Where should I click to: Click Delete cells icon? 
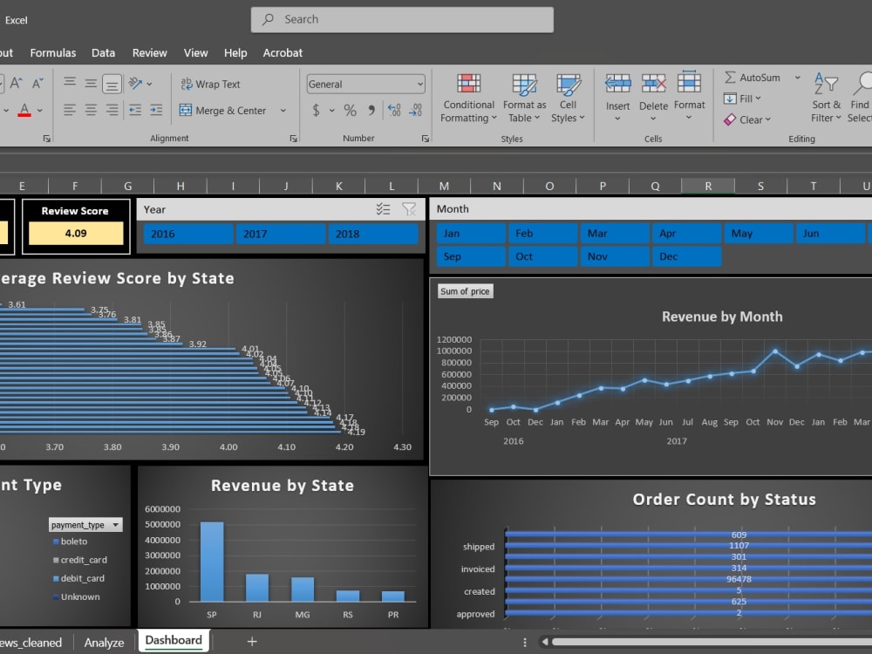[x=653, y=84]
